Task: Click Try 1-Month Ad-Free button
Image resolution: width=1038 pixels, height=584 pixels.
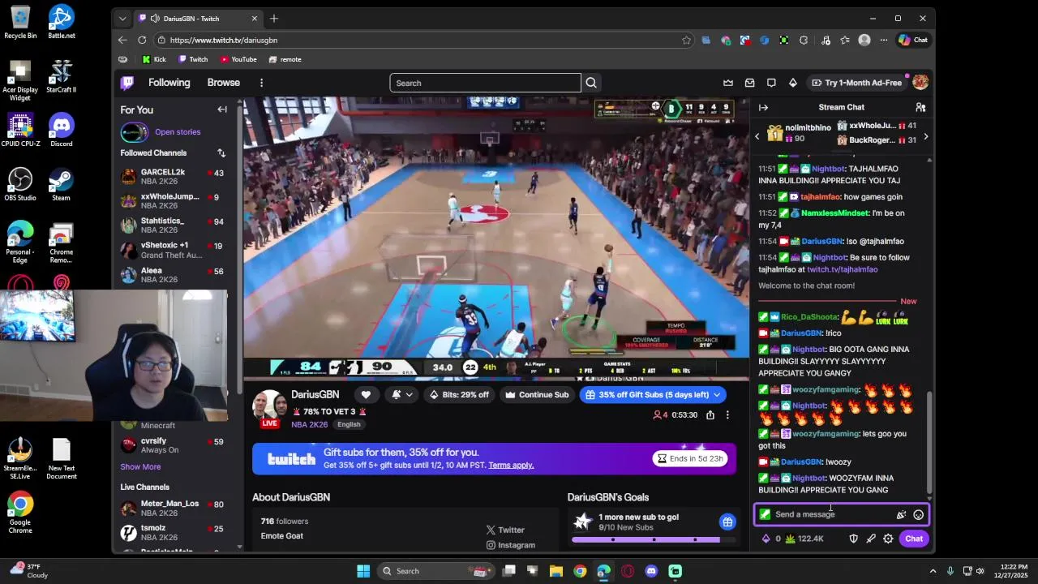Action: coord(856,83)
